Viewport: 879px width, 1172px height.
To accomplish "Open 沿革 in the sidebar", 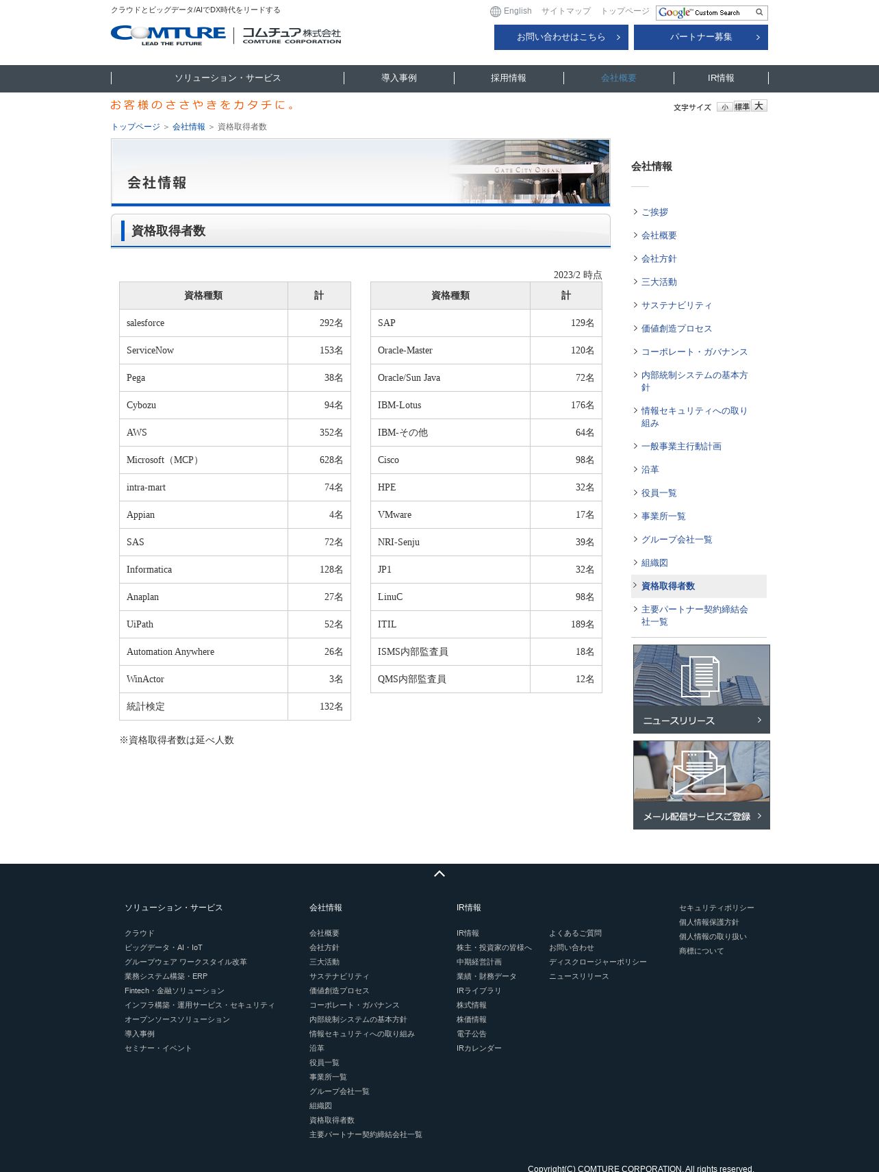I will (x=650, y=470).
